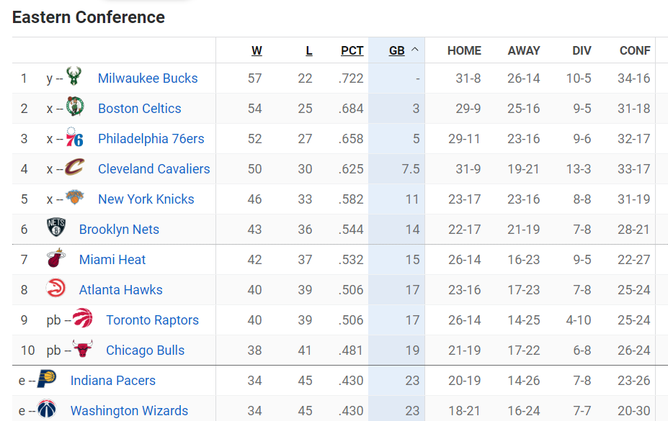This screenshot has width=668, height=421.
Task: Click the HOME column header
Action: pyautogui.click(x=464, y=50)
